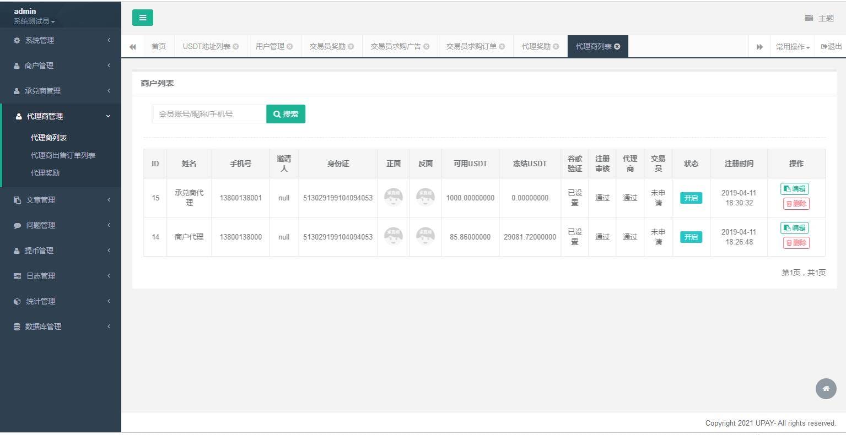Screen dimensions: 846x435
Task: Close the USDT地址列表 tab
Action: (236, 47)
